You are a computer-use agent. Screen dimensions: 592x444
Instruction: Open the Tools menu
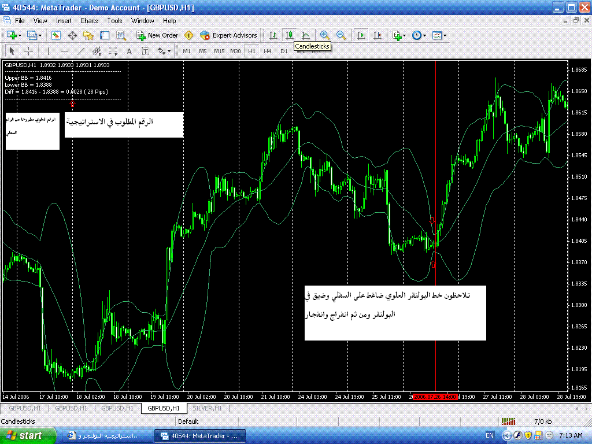tap(114, 21)
